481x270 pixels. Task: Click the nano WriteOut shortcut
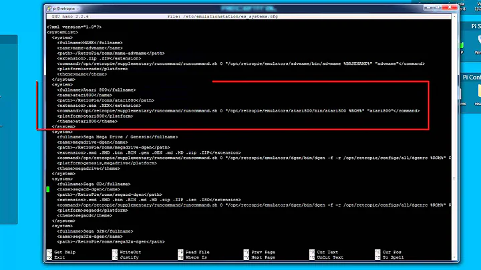[127, 252]
